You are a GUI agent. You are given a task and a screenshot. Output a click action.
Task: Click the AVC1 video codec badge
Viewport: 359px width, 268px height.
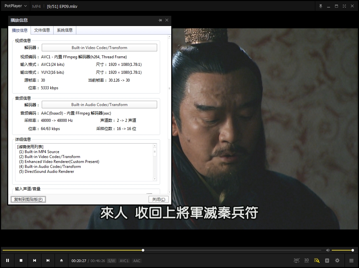coord(124,261)
